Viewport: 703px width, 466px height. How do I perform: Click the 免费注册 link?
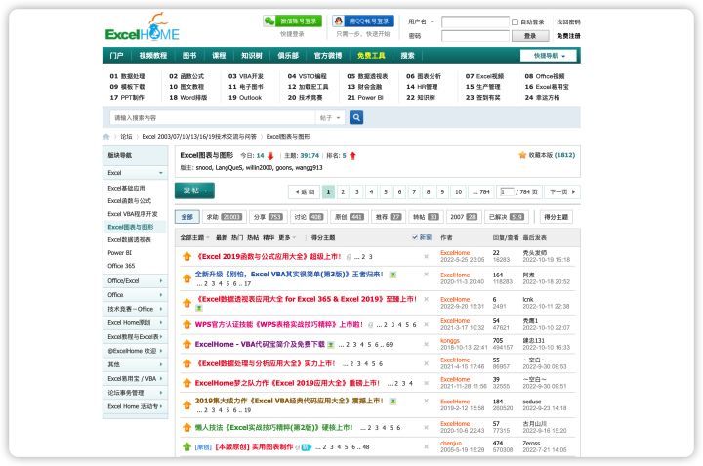pyautogui.click(x=568, y=36)
